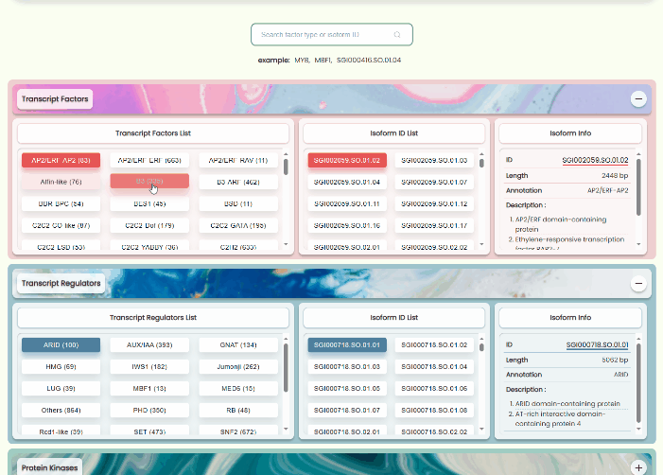Viewport: 663px width, 475px height.
Task: Click the down arrow of factors list scrollbar
Action: (286, 244)
